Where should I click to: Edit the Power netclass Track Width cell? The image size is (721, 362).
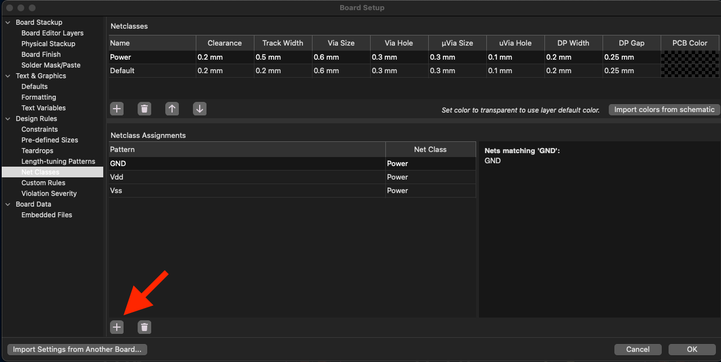click(x=283, y=57)
